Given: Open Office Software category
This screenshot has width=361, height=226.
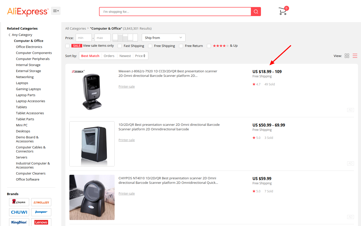Looking at the screenshot, I should click(28, 180).
